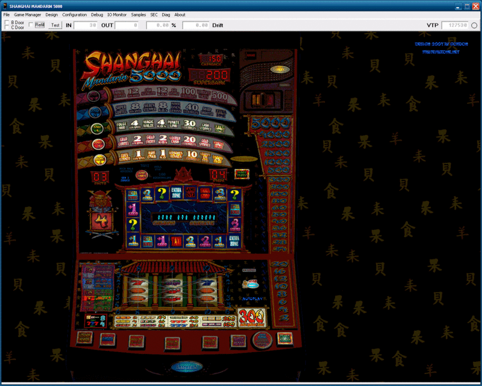Click the yellow medallion on the bottom sword

coord(99,159)
